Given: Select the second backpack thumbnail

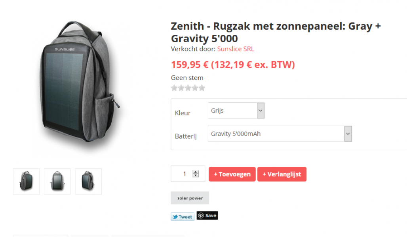Looking at the screenshot, I should pos(57,181).
